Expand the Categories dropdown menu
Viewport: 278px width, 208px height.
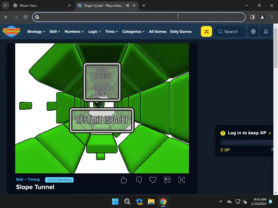tap(134, 31)
